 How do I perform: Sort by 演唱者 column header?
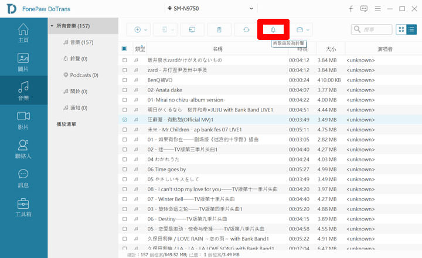(x=385, y=49)
